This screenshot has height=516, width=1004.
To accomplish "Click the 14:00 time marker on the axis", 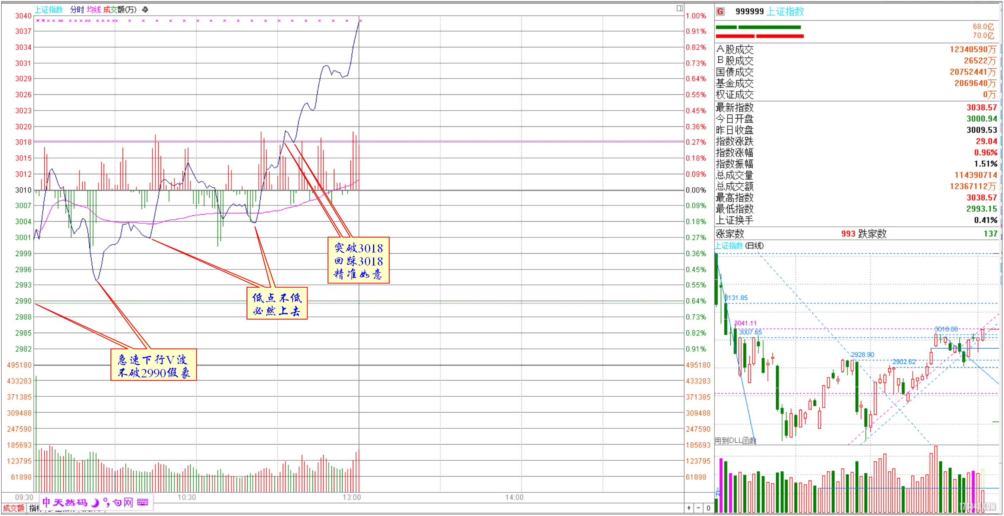I will tap(514, 497).
